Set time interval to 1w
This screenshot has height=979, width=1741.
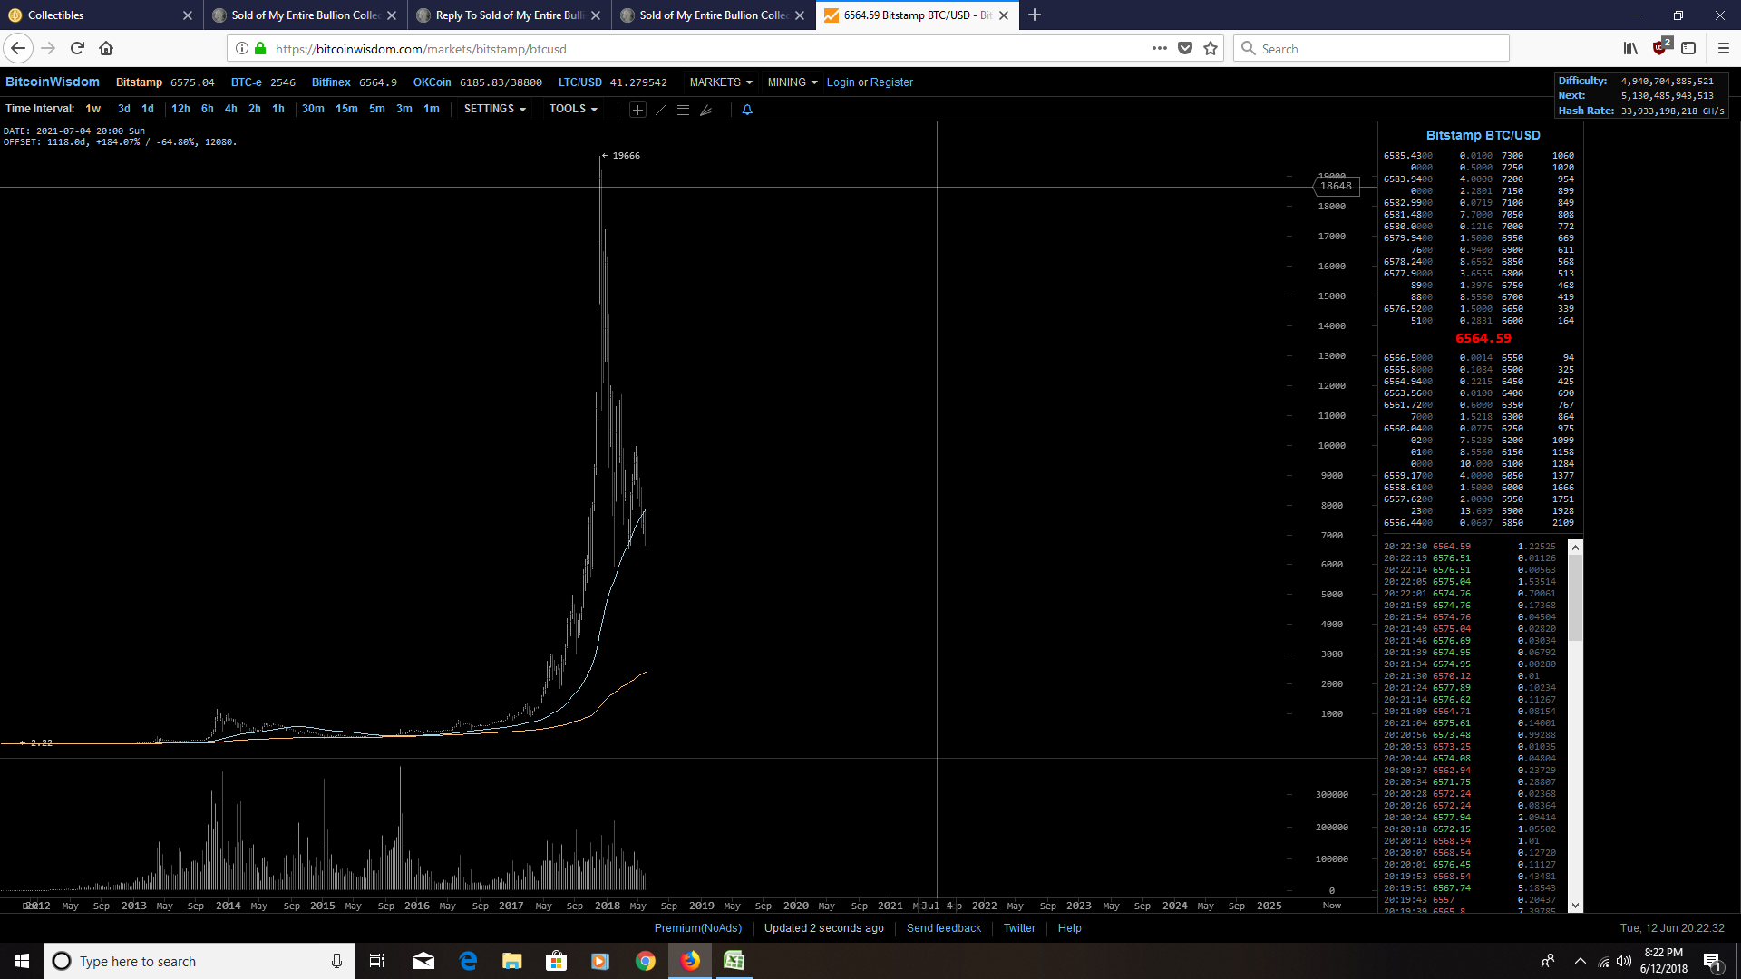click(x=92, y=109)
